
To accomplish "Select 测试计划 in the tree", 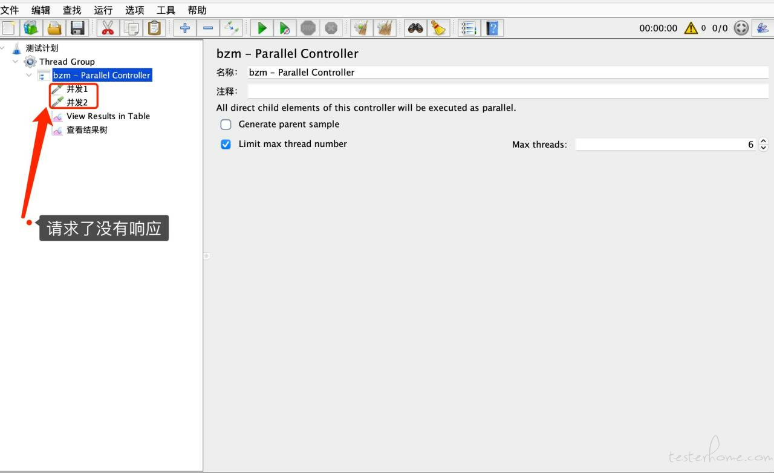I will [x=42, y=48].
